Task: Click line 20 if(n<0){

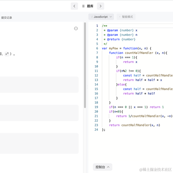Action: click(x=116, y=112)
